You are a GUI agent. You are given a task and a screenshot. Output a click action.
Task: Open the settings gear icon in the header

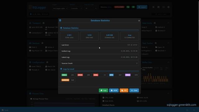[169, 7]
